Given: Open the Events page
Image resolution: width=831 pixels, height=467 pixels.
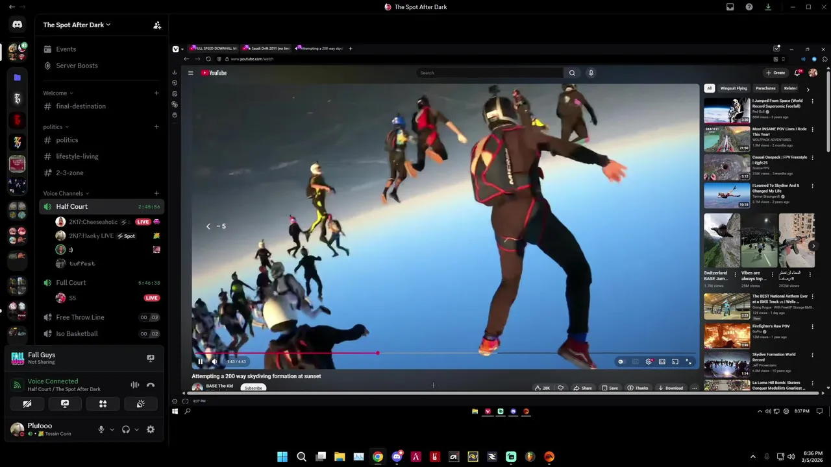Looking at the screenshot, I should (101, 49).
